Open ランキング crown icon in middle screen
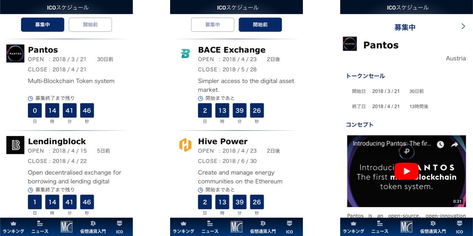 pyautogui.click(x=183, y=224)
